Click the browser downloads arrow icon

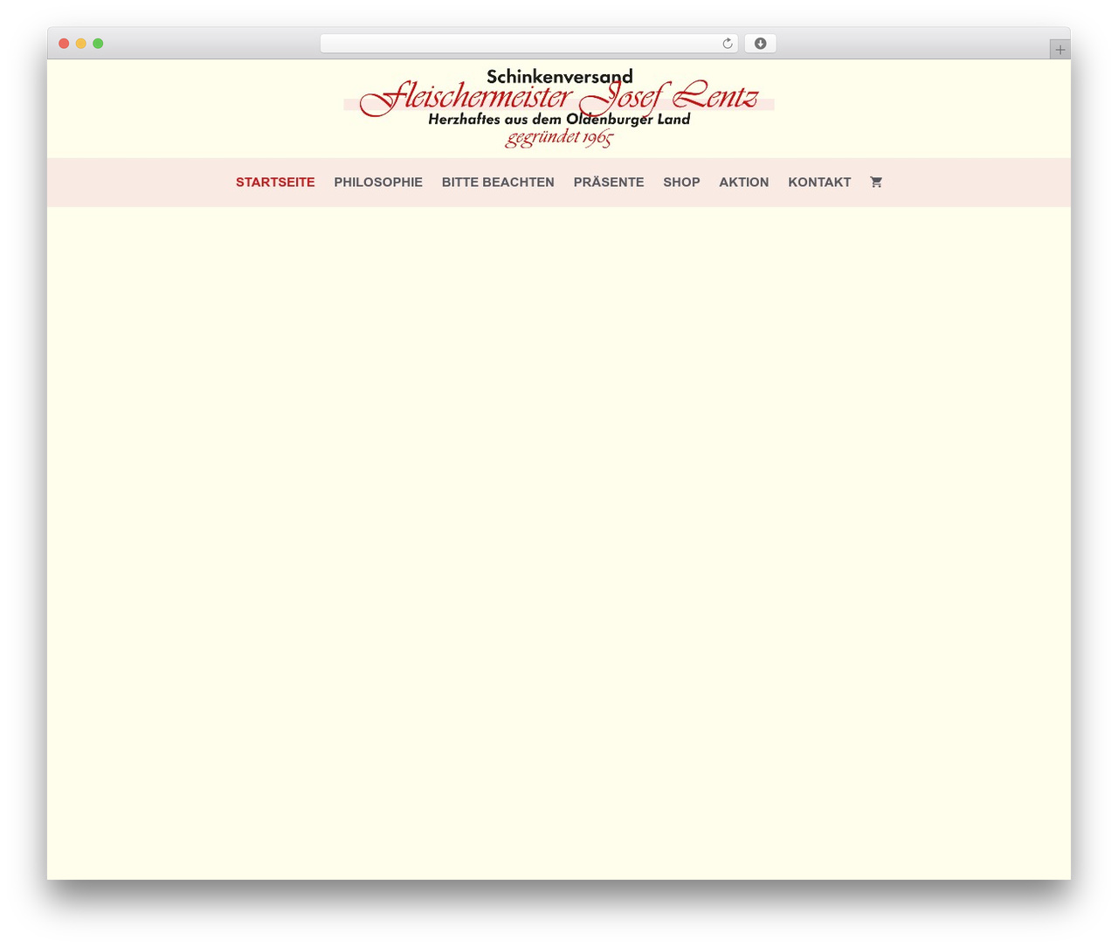[760, 44]
